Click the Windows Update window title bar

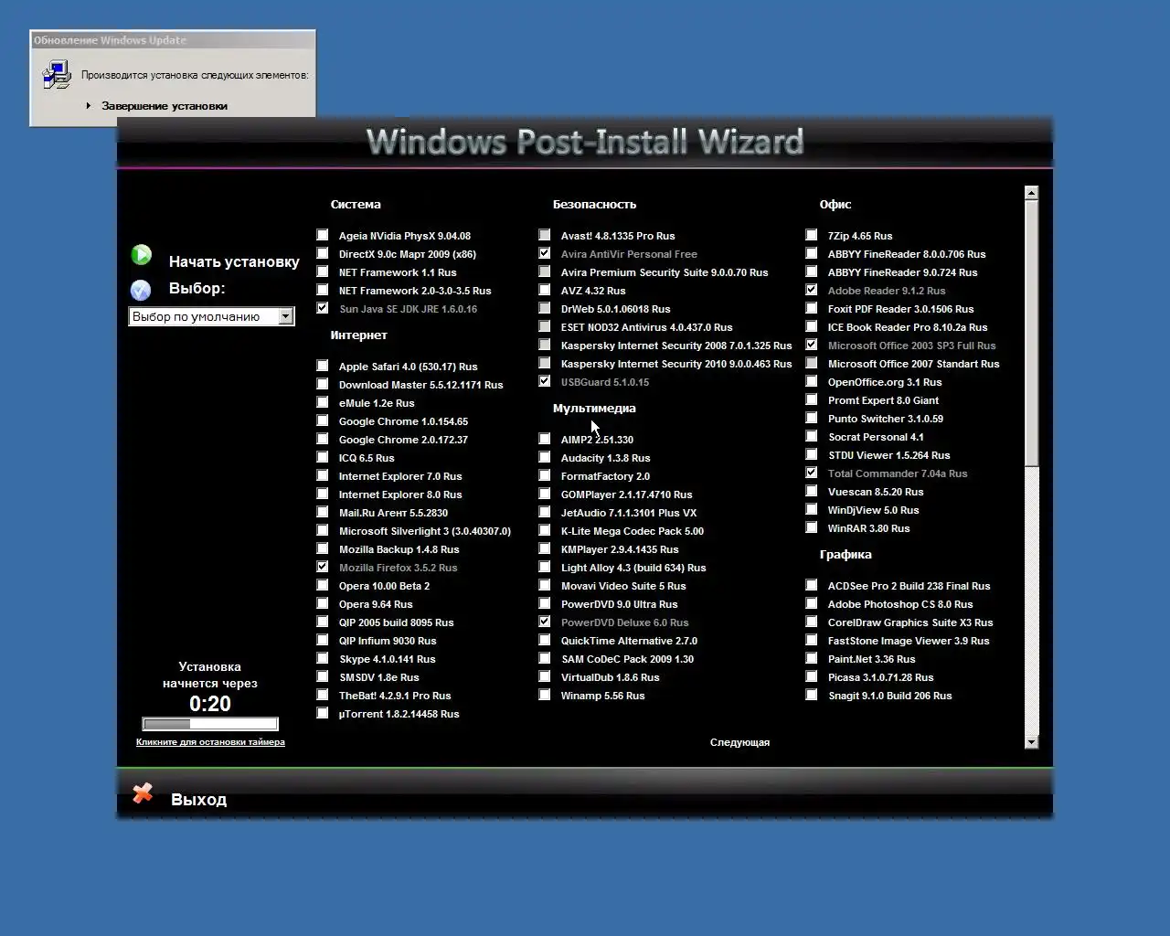(x=173, y=40)
